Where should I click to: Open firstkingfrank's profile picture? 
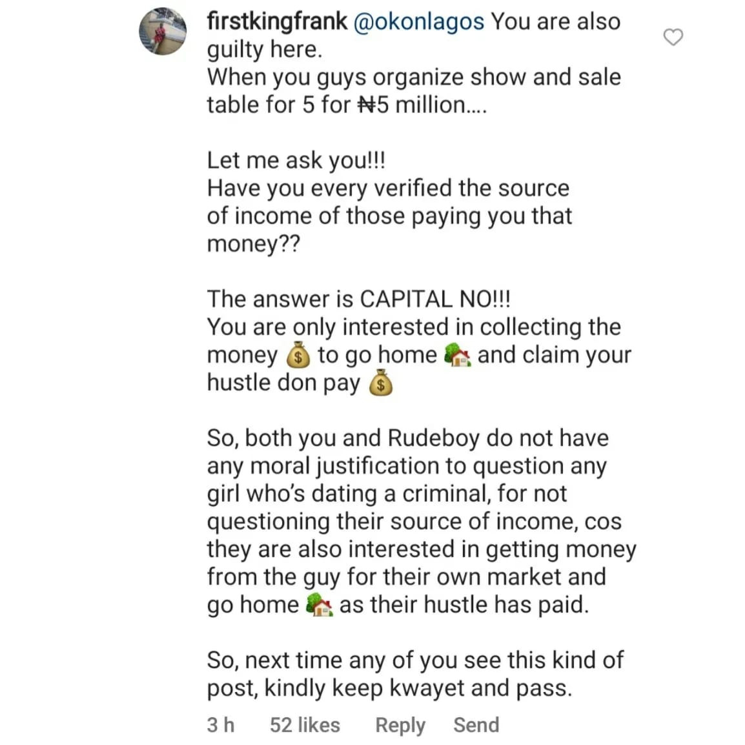[163, 32]
